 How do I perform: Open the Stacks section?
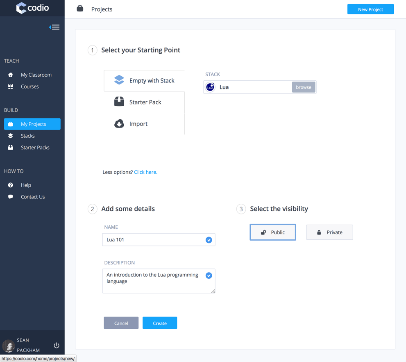pyautogui.click(x=28, y=136)
